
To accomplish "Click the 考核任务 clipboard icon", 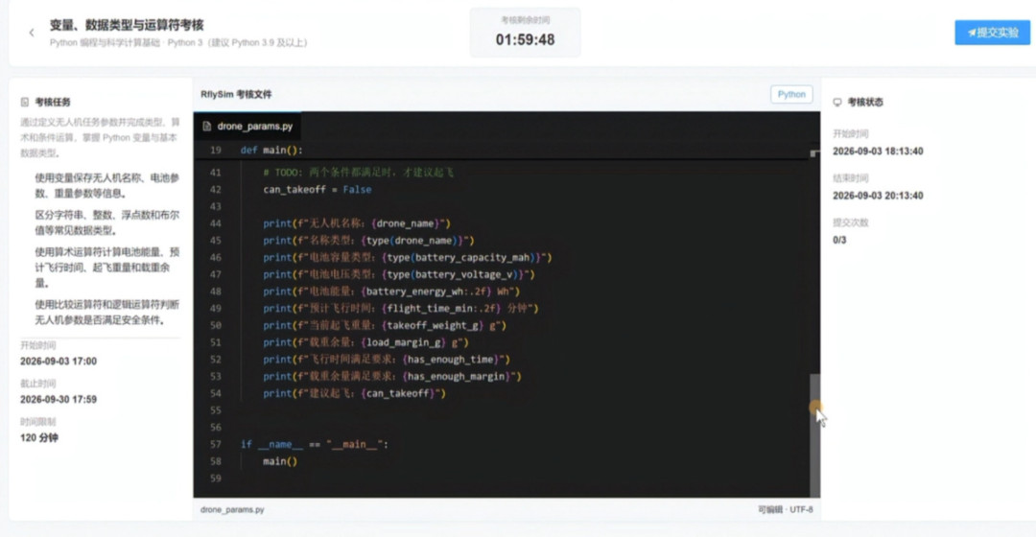I will tap(25, 103).
